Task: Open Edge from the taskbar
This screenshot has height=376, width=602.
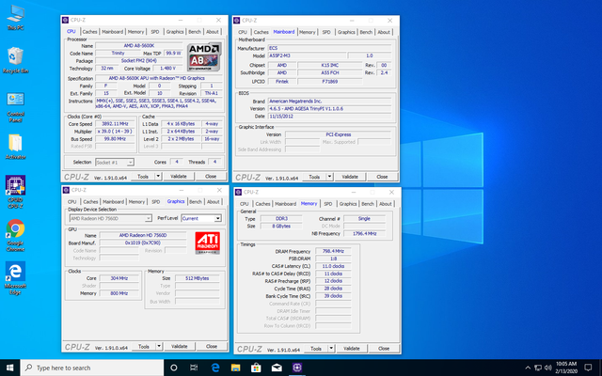Action: [215, 368]
